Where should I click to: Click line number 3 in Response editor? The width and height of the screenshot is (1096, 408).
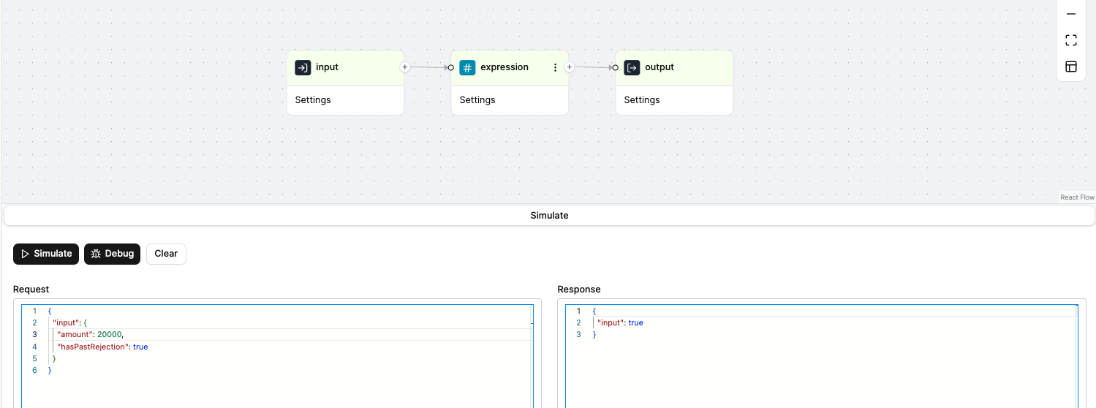click(578, 334)
